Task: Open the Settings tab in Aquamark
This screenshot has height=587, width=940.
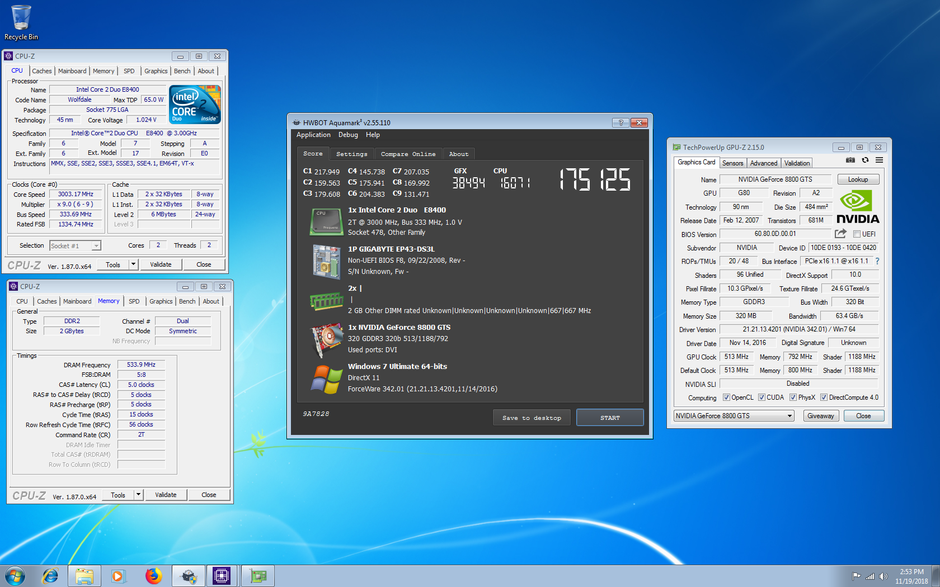Action: tap(352, 154)
